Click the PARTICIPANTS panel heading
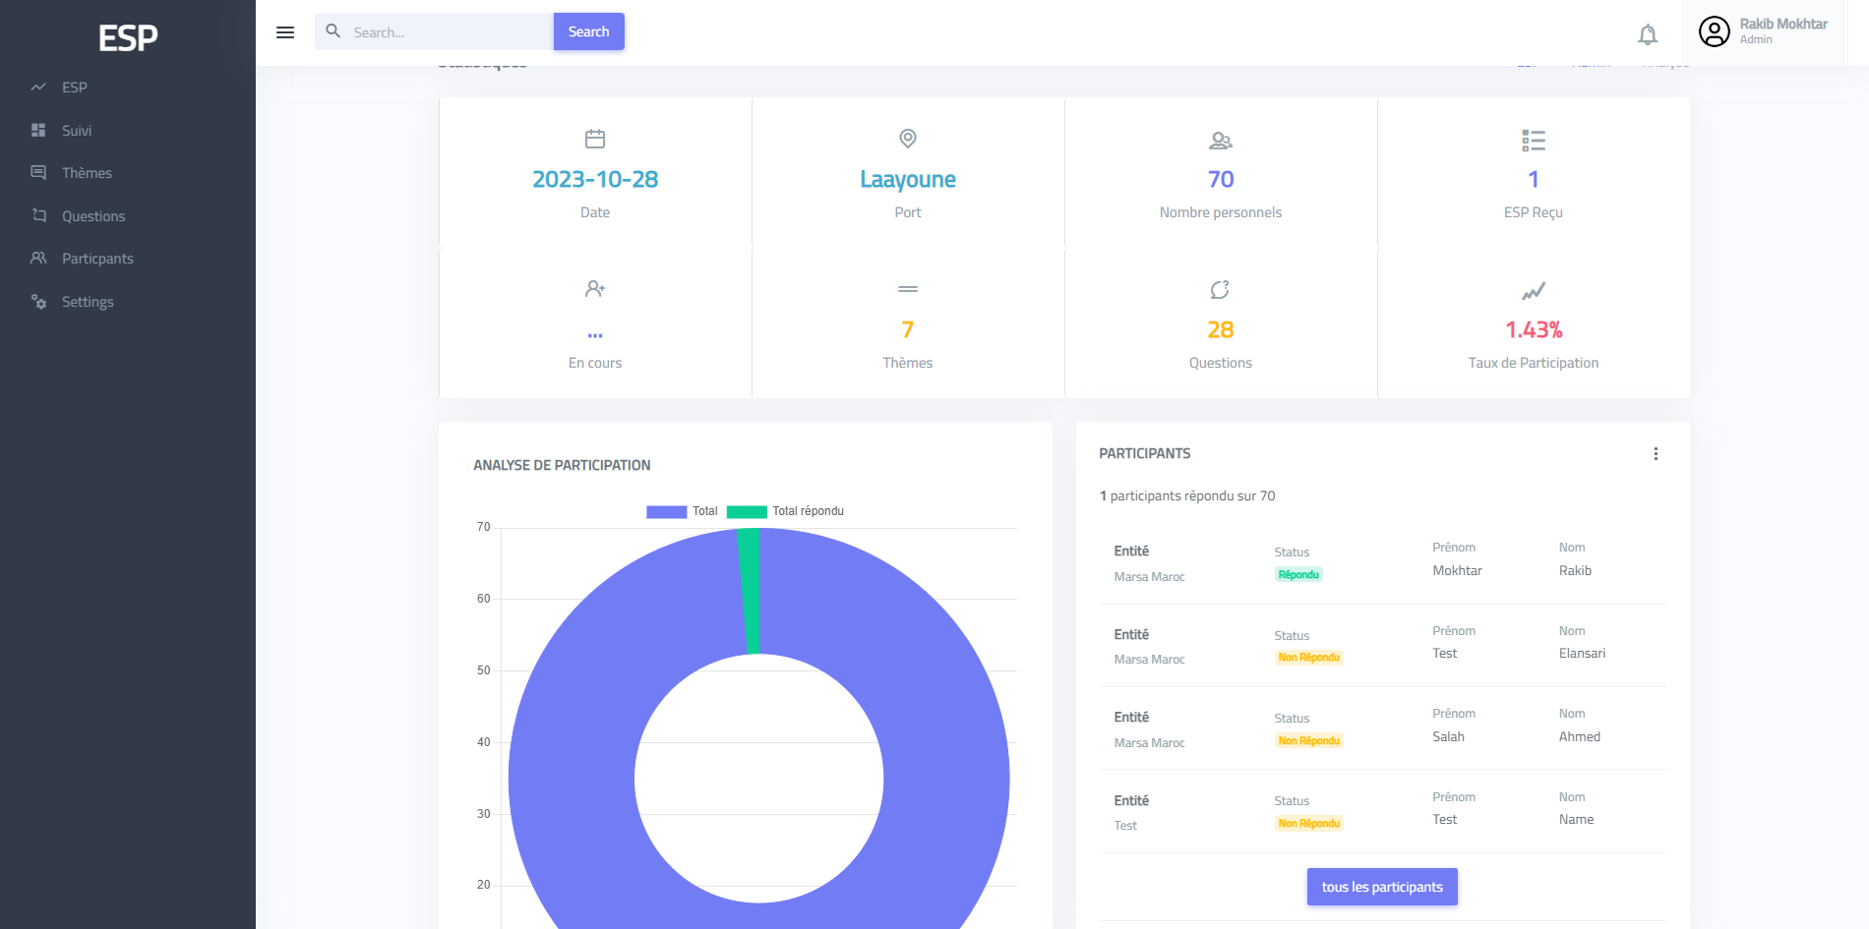This screenshot has height=929, width=1869. tap(1144, 453)
